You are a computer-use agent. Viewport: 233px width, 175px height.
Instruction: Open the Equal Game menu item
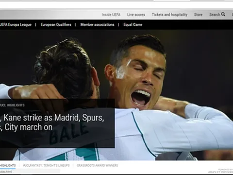coord(133,25)
